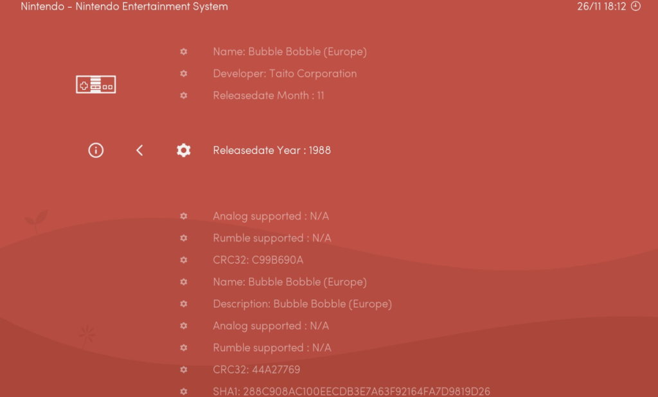
Task: Click the clock icon in top bar
Action: coord(636,6)
